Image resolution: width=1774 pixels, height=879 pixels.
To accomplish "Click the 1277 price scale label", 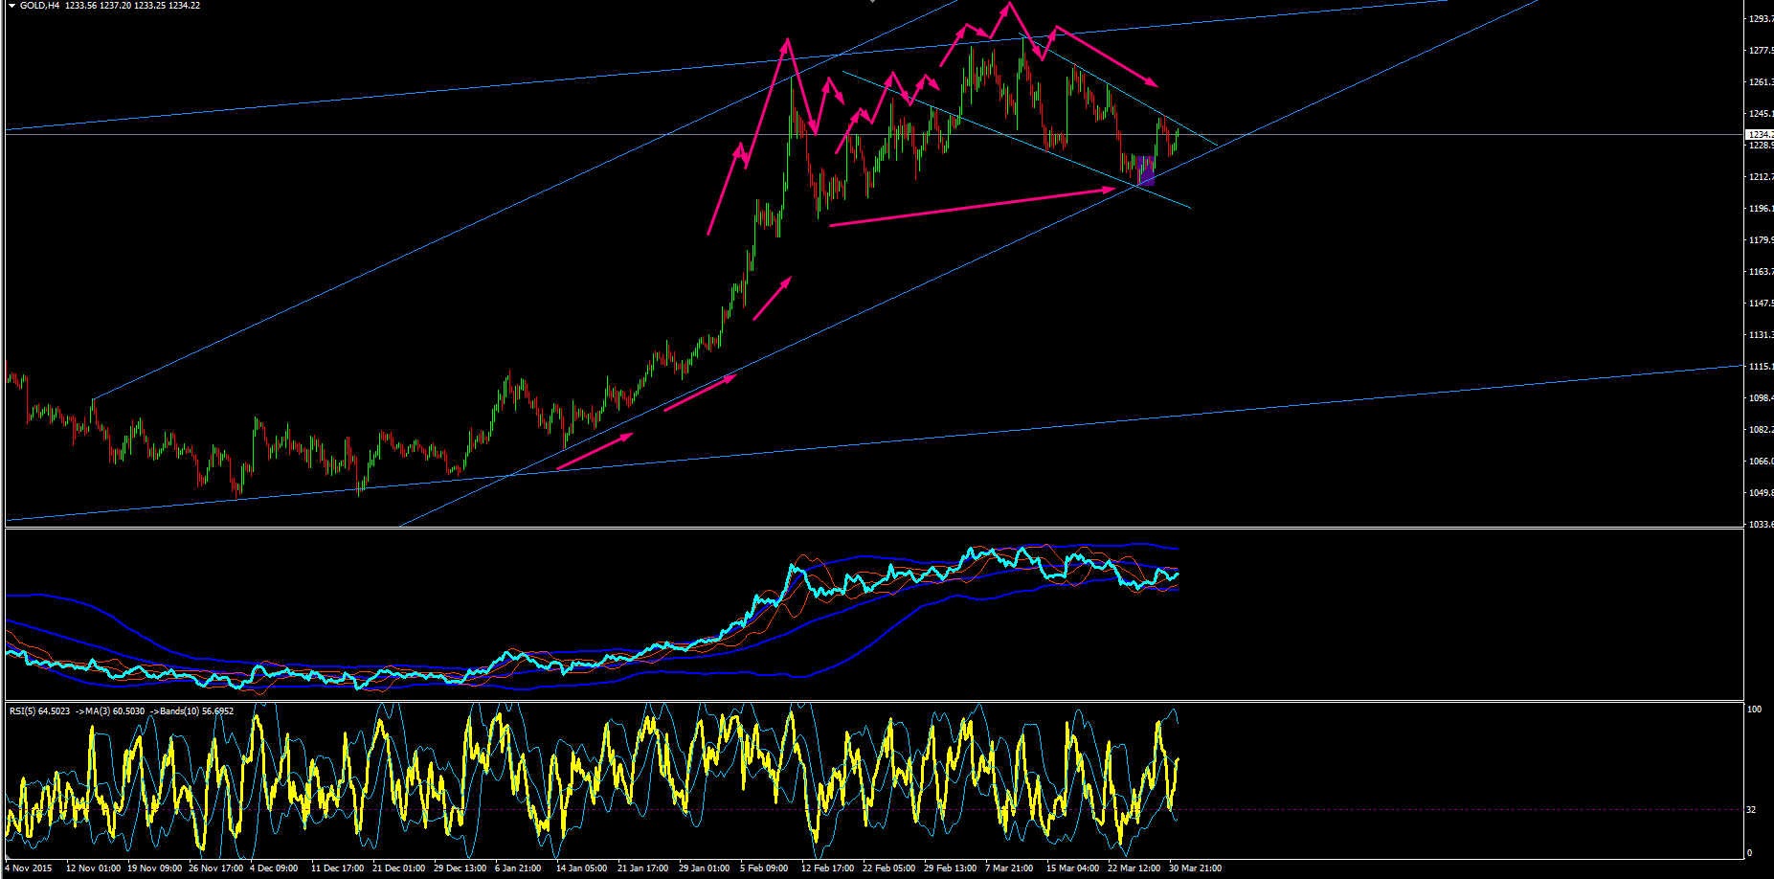I will 1761,51.
